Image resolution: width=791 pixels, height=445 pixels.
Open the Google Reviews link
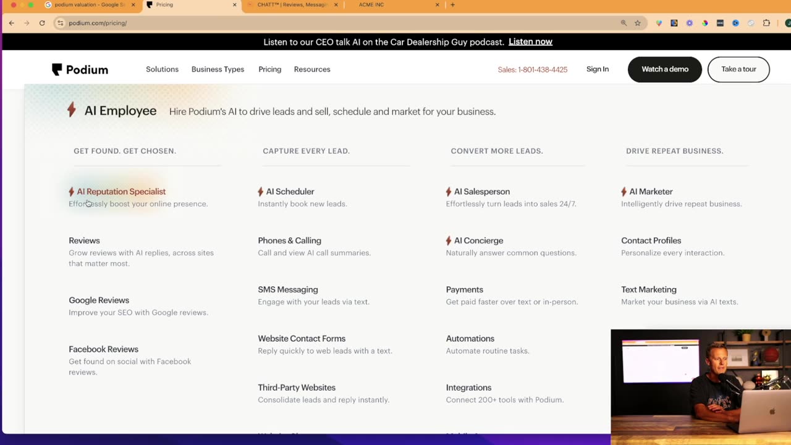point(99,300)
